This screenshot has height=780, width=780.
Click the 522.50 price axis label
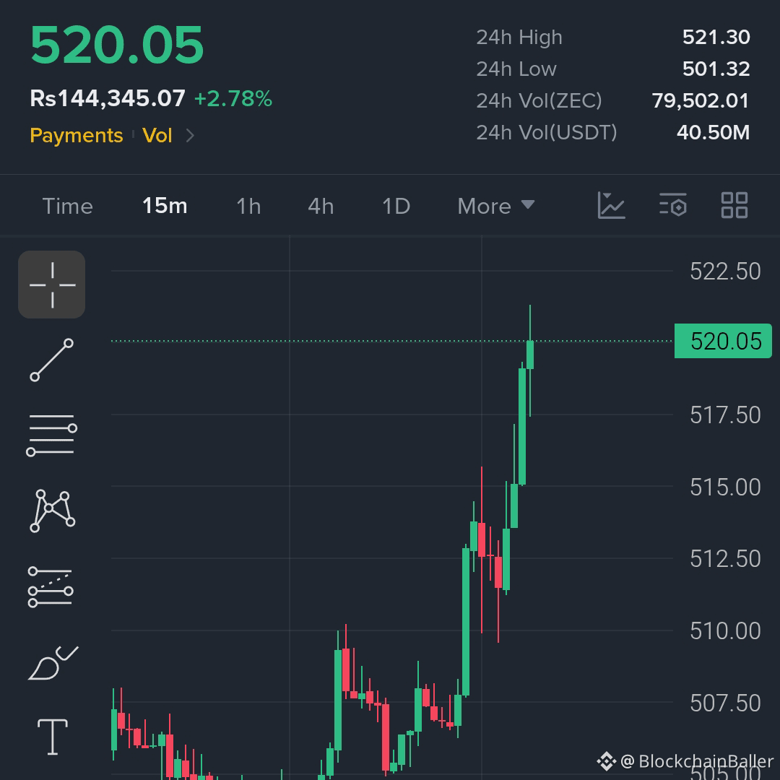[725, 272]
